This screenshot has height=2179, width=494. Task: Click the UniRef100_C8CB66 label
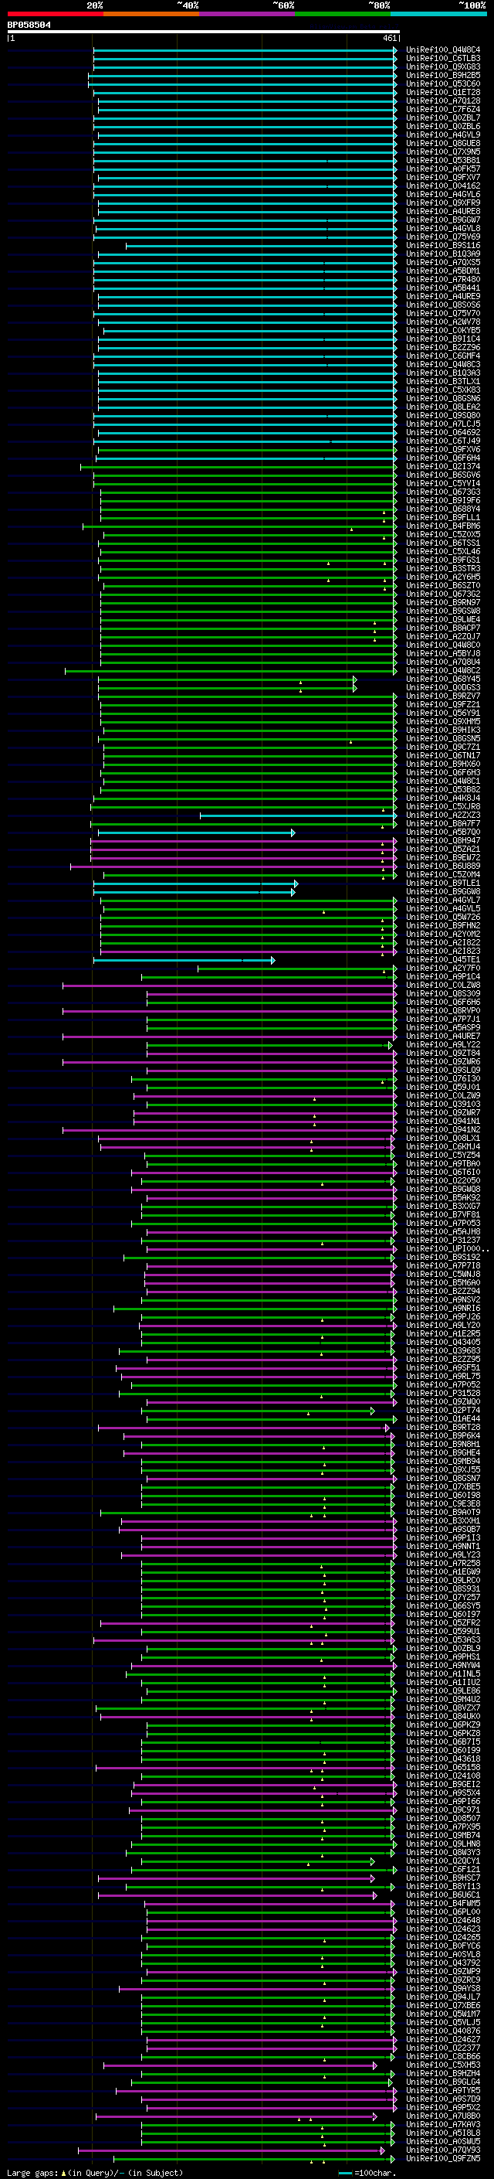(442, 2055)
